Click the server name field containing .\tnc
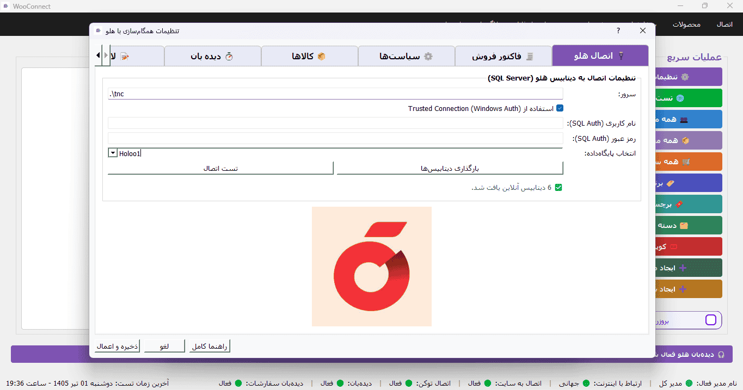This screenshot has width=743, height=390. pyautogui.click(x=335, y=94)
